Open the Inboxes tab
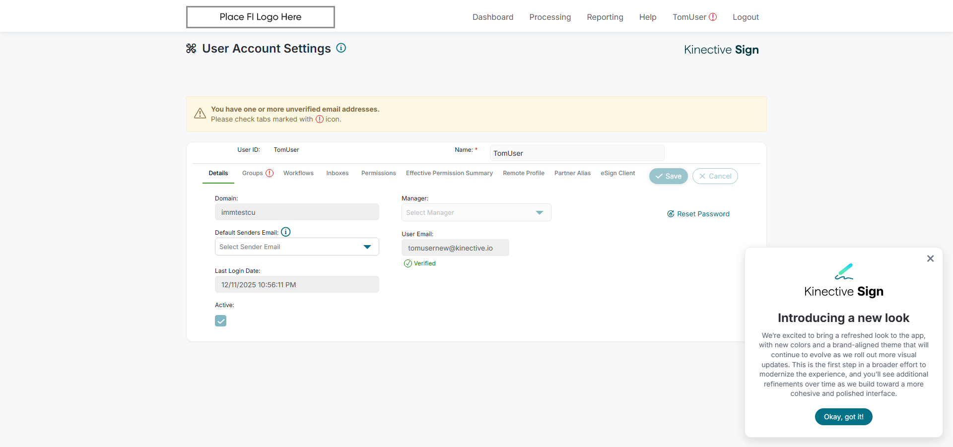This screenshot has width=953, height=447. [338, 173]
